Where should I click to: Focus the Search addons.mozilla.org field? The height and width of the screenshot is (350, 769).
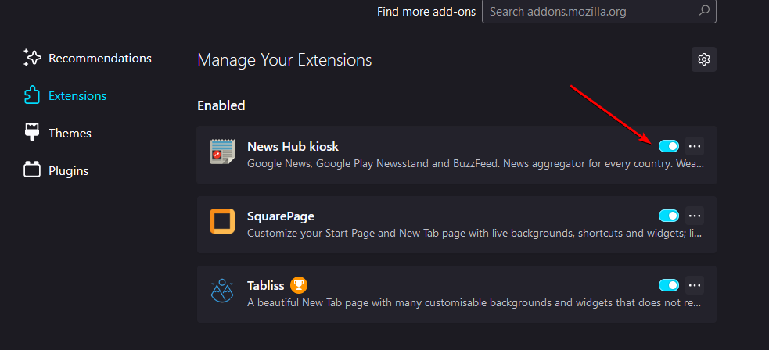click(x=598, y=11)
